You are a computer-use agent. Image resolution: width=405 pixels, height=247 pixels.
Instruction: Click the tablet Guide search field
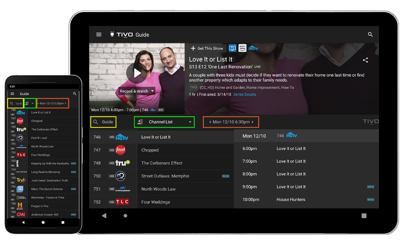click(x=103, y=122)
